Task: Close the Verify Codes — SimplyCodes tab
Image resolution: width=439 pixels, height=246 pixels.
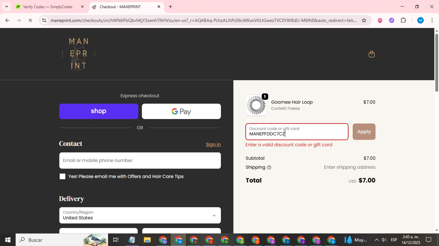Action: [x=82, y=6]
